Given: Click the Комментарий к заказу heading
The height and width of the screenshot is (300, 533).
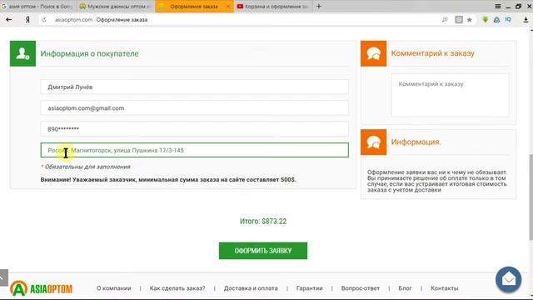Looking at the screenshot, I should 433,53.
